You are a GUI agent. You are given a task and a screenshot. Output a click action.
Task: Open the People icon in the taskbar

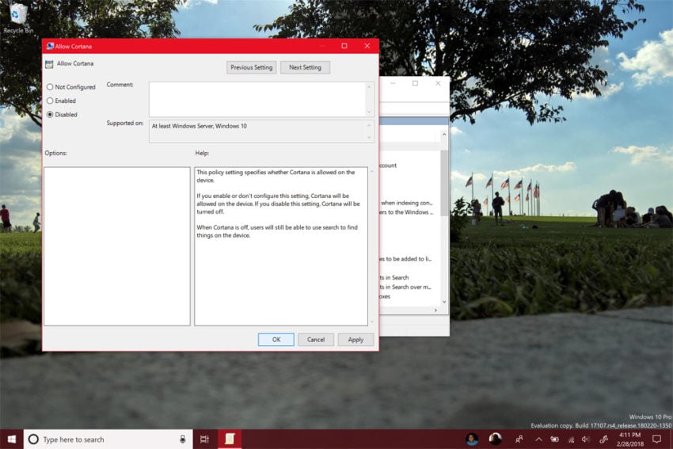pyautogui.click(x=519, y=439)
